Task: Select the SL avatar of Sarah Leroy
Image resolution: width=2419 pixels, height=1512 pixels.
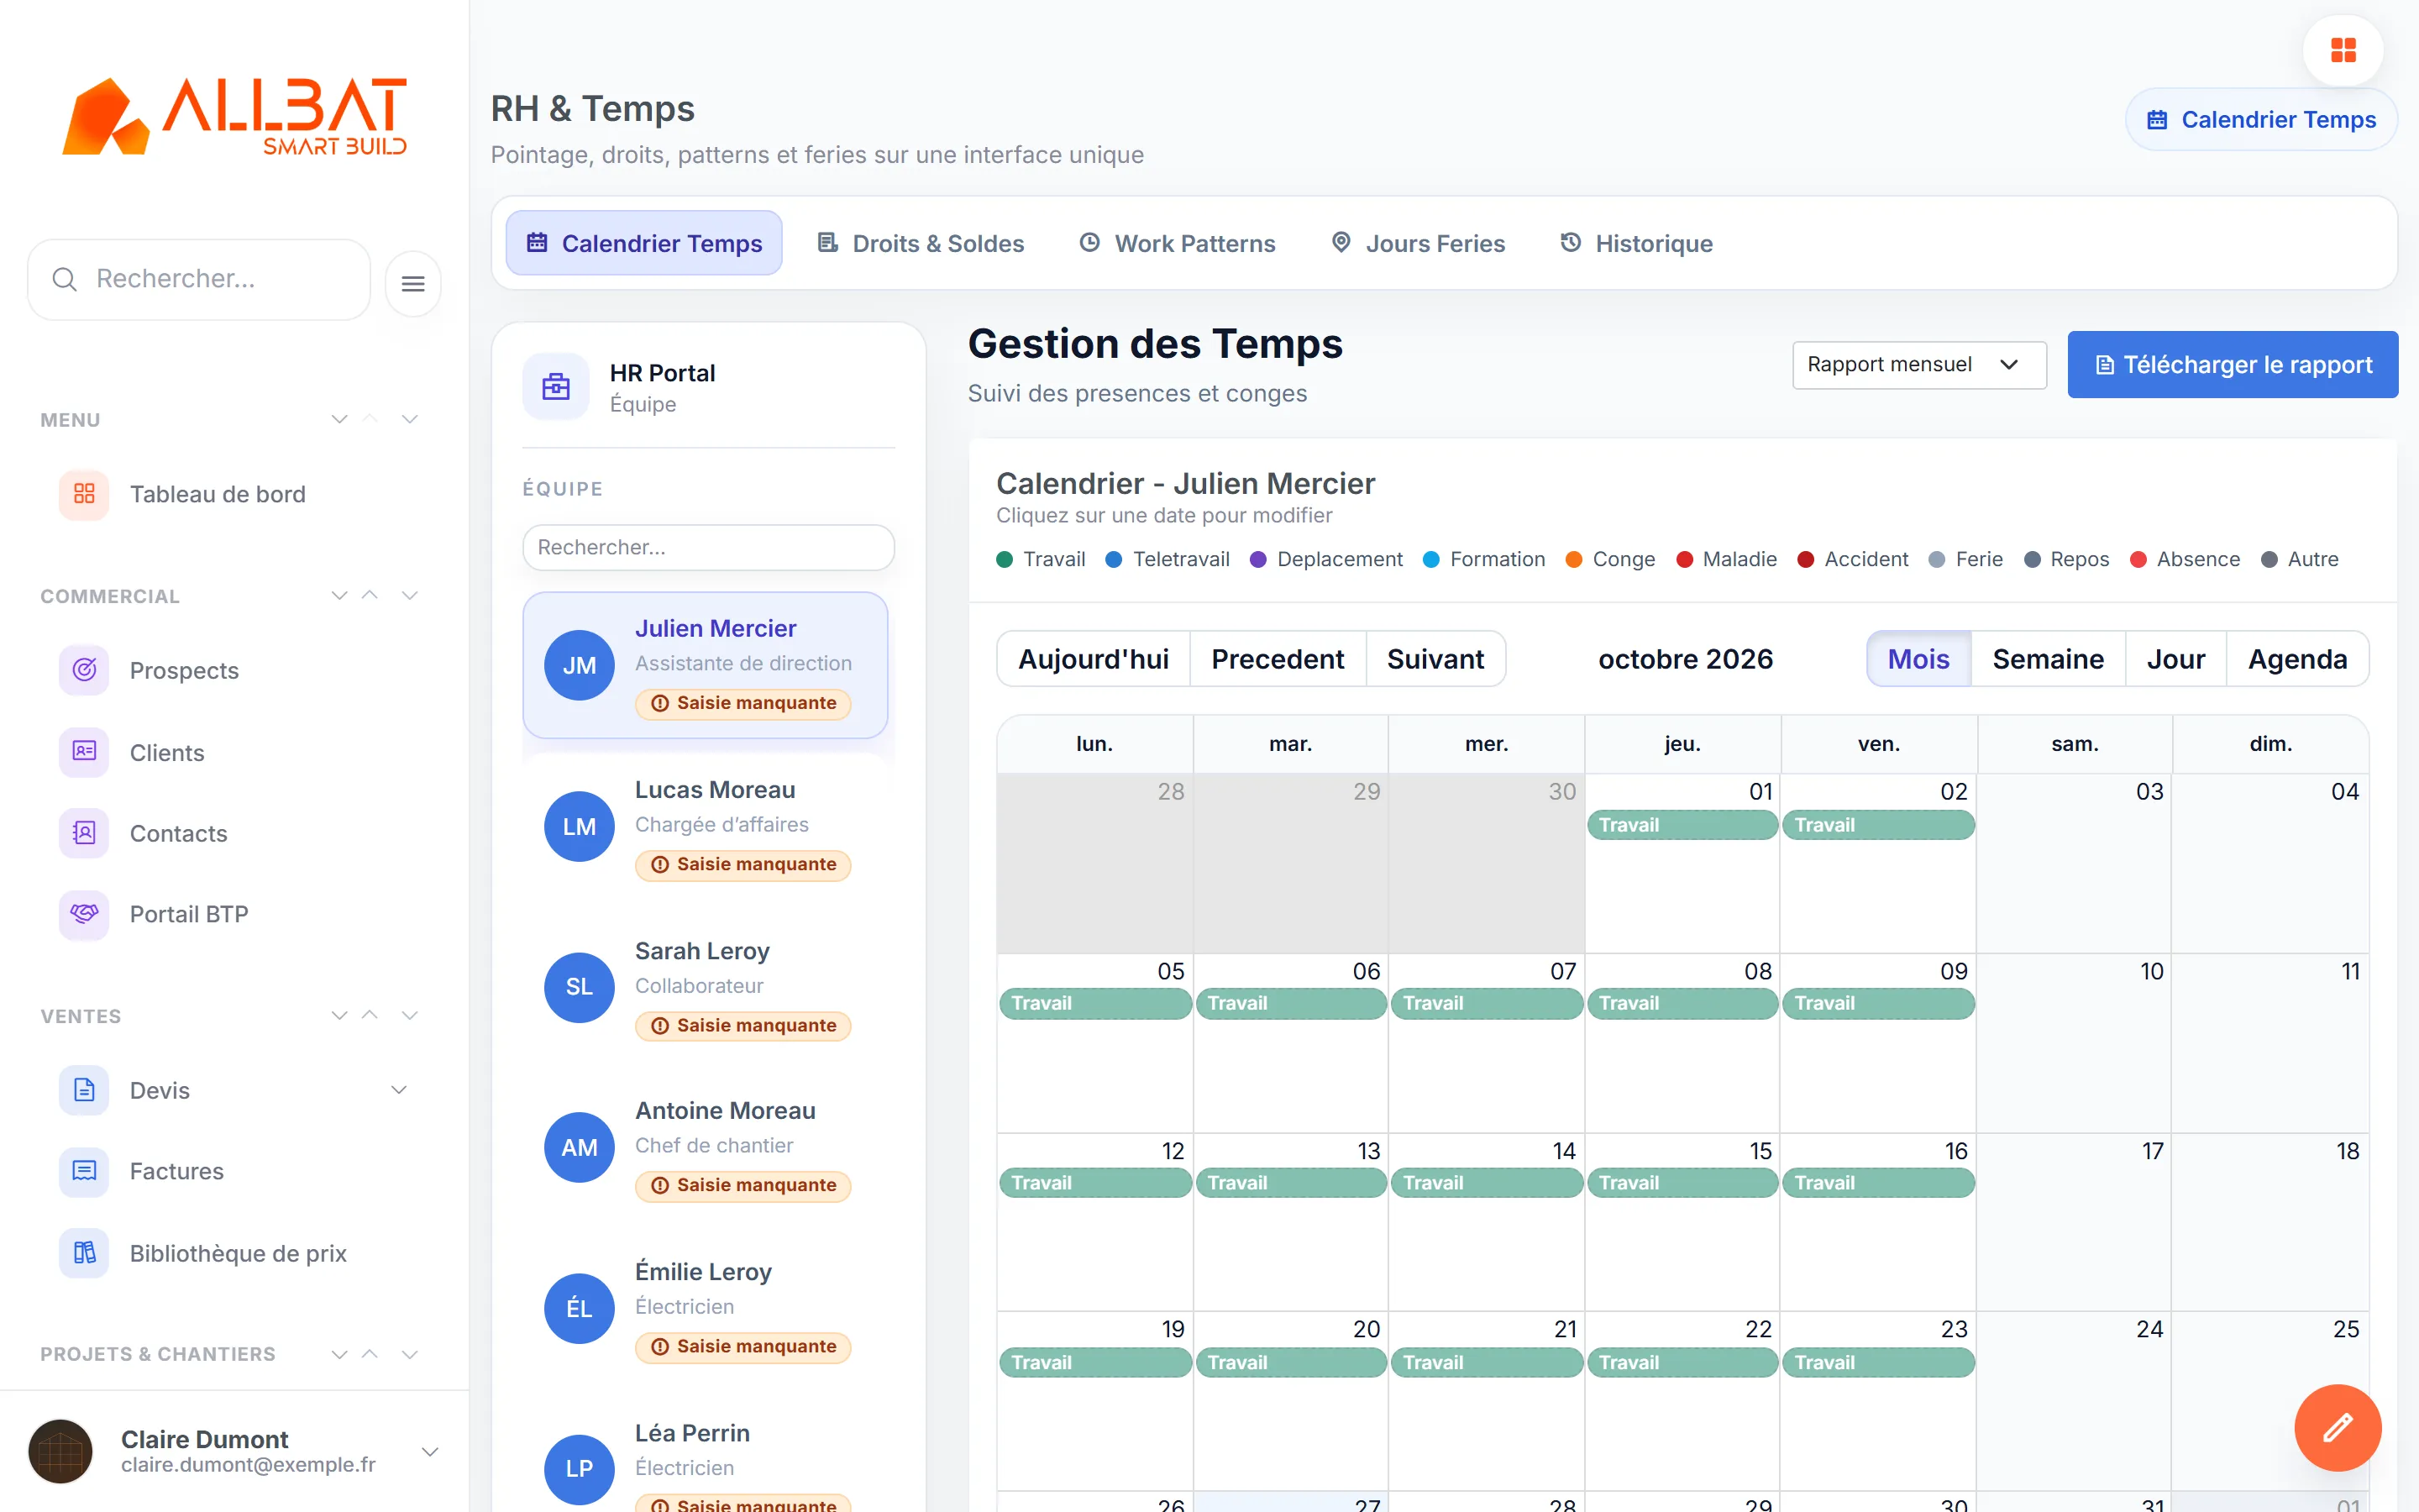Action: point(579,987)
